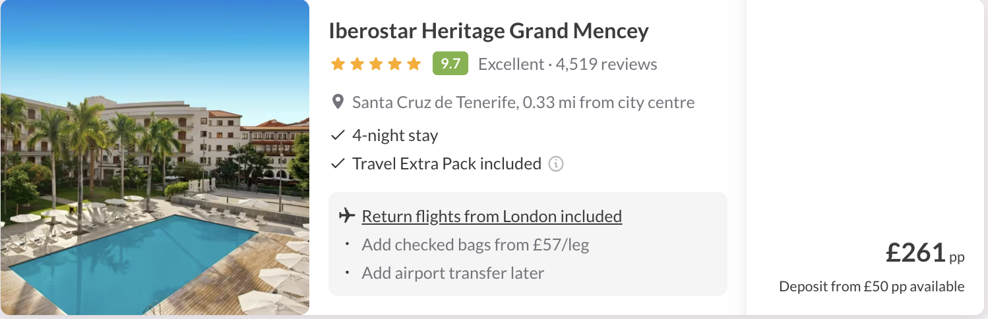Screen dimensions: 988x319
Task: Click the Santa Cruz de Tenerife location text
Action: pos(523,103)
